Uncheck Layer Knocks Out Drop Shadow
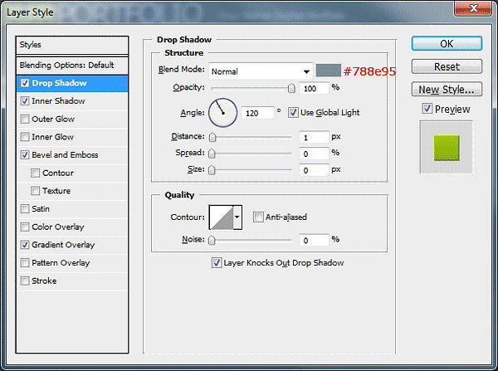The width and height of the screenshot is (498, 371). pyautogui.click(x=217, y=263)
